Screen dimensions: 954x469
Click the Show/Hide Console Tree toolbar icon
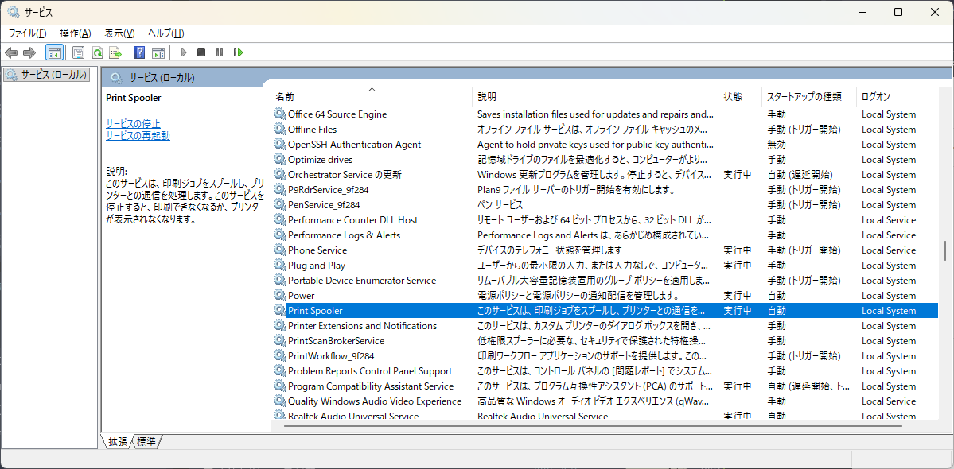coord(55,52)
